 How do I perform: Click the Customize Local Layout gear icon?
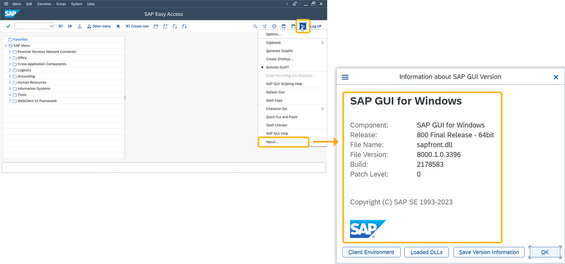[303, 26]
